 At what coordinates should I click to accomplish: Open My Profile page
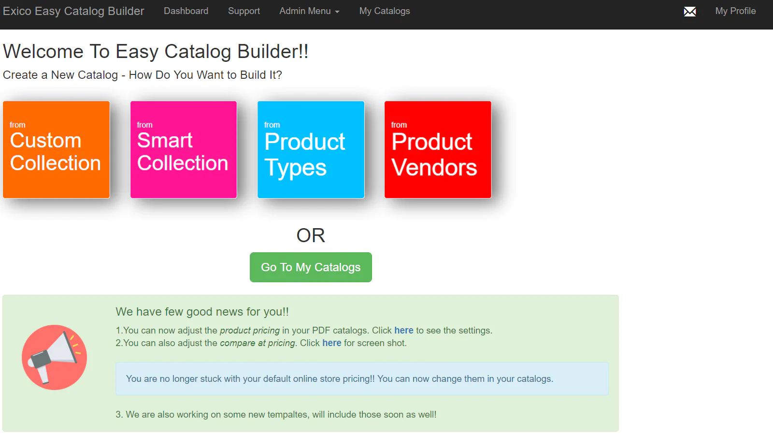(x=735, y=11)
